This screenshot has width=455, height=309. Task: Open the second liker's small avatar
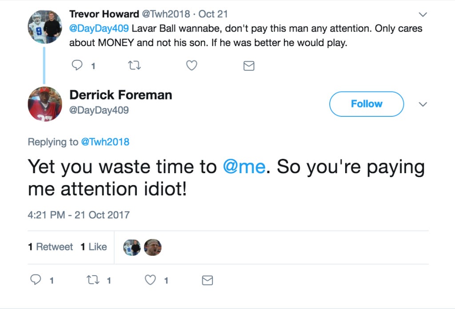[153, 247]
